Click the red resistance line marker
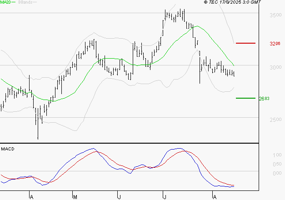The image size is (285, 200). click(x=245, y=43)
